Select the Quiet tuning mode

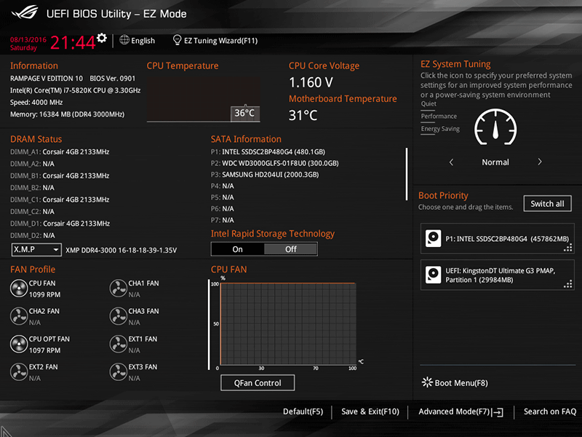[x=428, y=103]
